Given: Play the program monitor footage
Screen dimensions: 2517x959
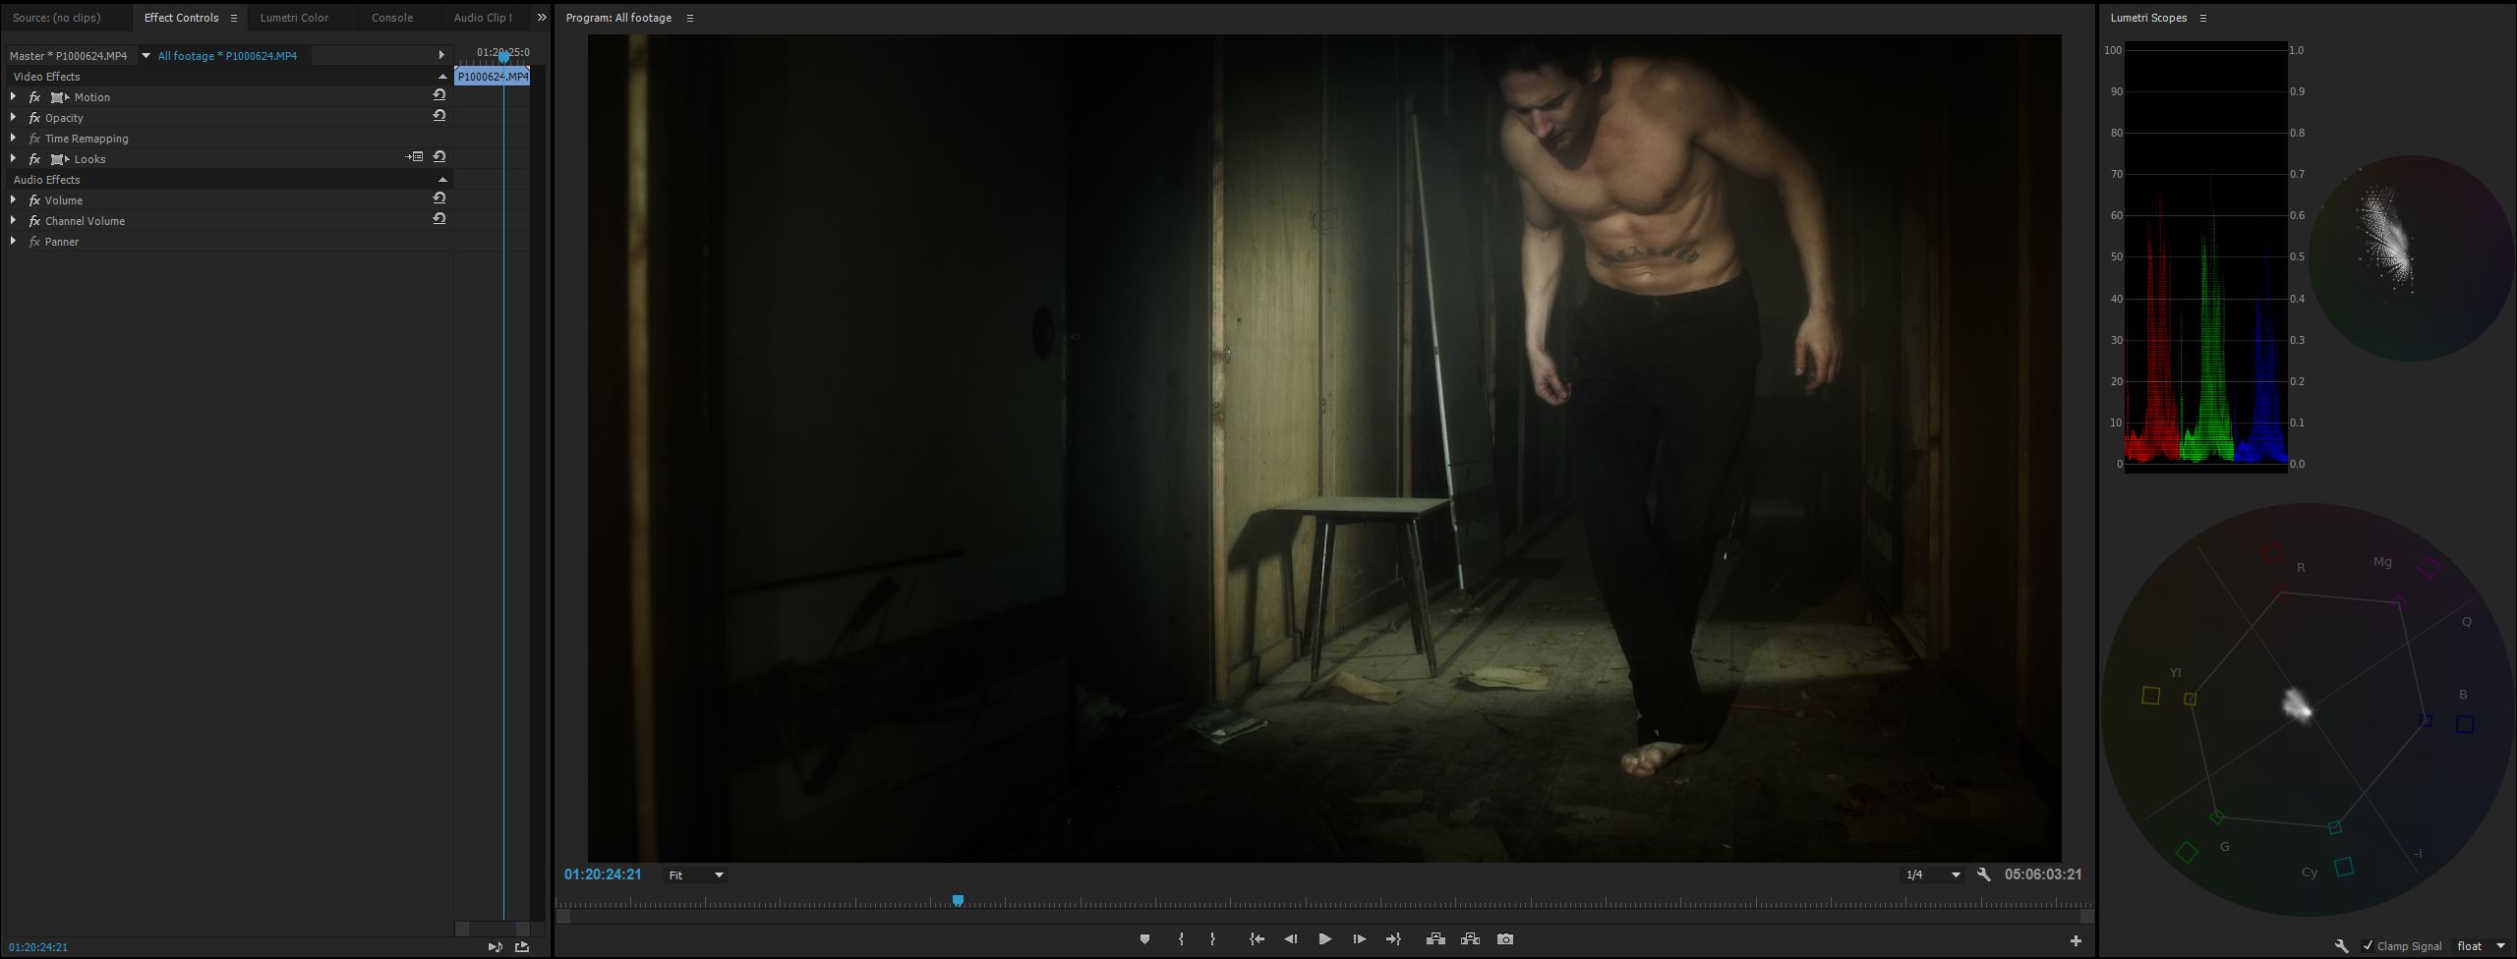Looking at the screenshot, I should [x=1324, y=939].
